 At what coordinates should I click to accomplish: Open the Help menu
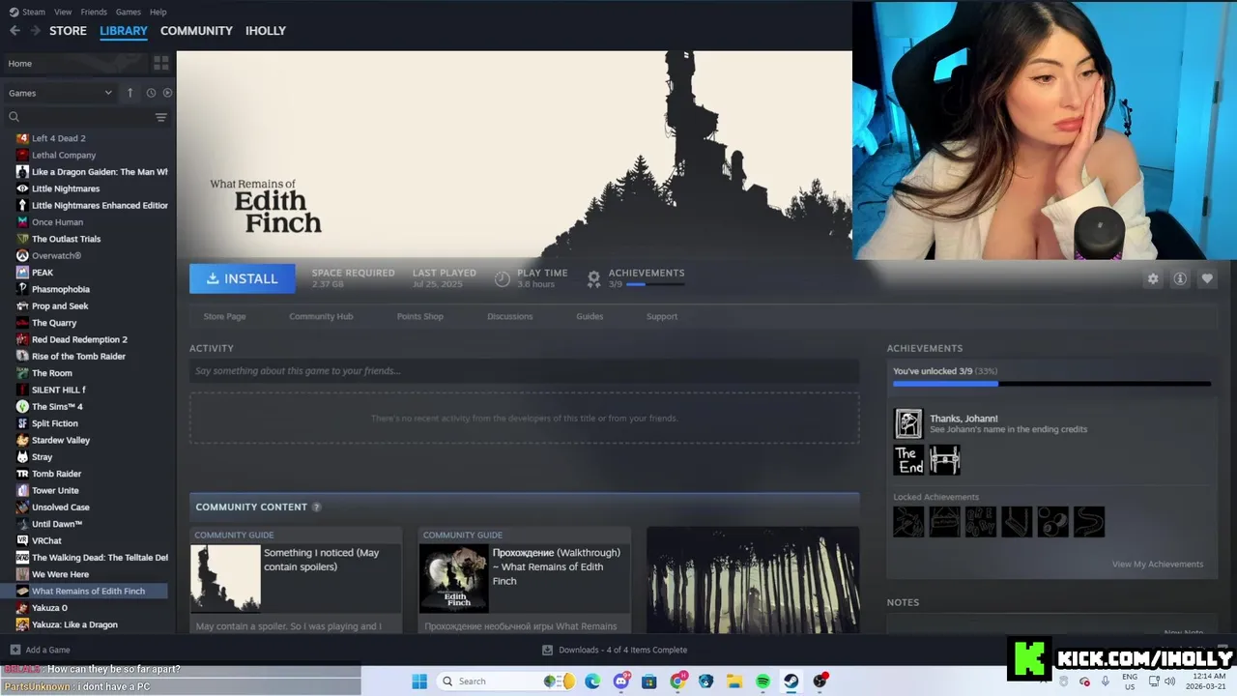point(158,12)
